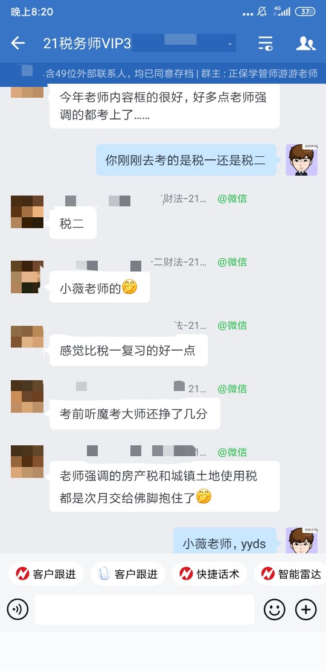Tap the 考前听魔考大师还挣了几分 message bubble
The height and width of the screenshot is (671, 326).
pyautogui.click(x=135, y=414)
